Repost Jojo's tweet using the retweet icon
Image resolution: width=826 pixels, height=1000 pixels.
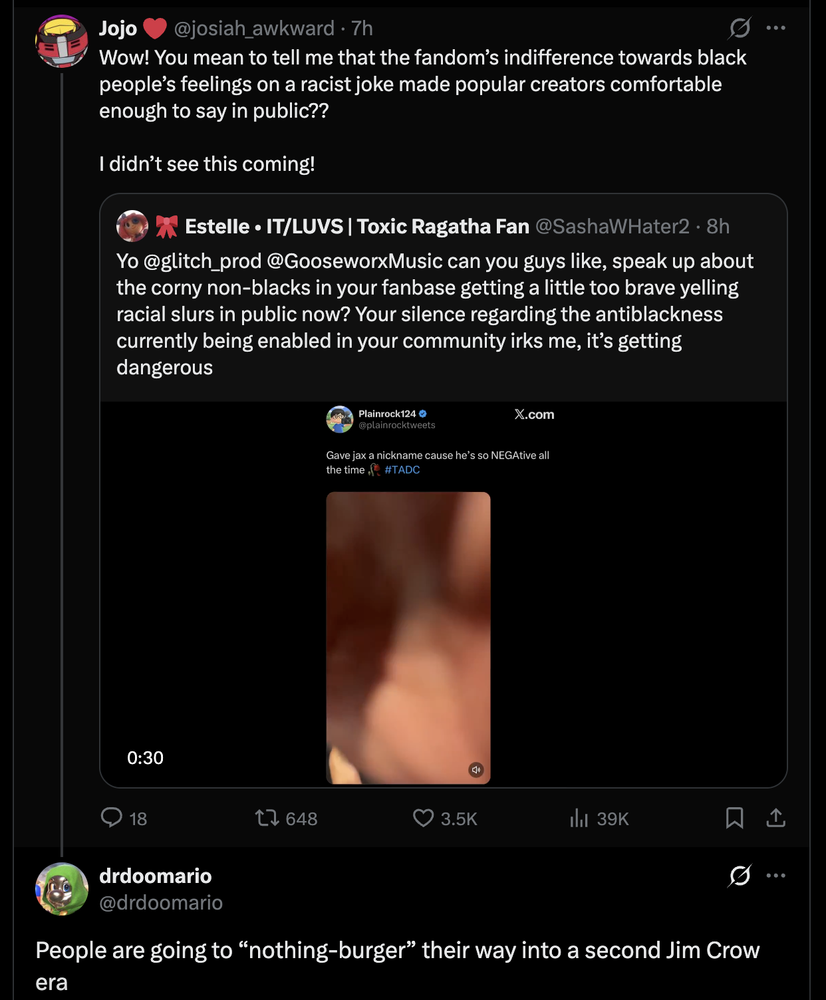267,817
